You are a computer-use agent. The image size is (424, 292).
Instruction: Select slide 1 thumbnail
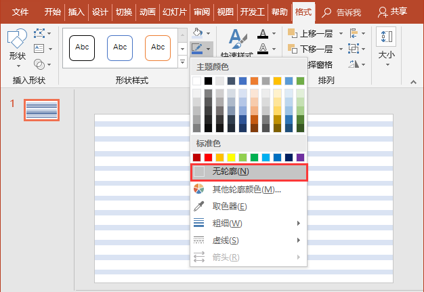click(x=41, y=110)
